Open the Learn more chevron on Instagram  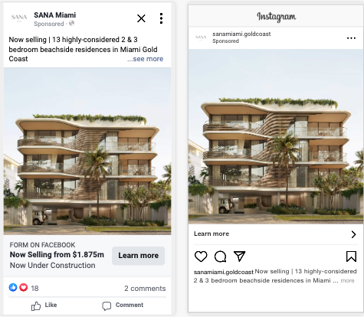[353, 234]
